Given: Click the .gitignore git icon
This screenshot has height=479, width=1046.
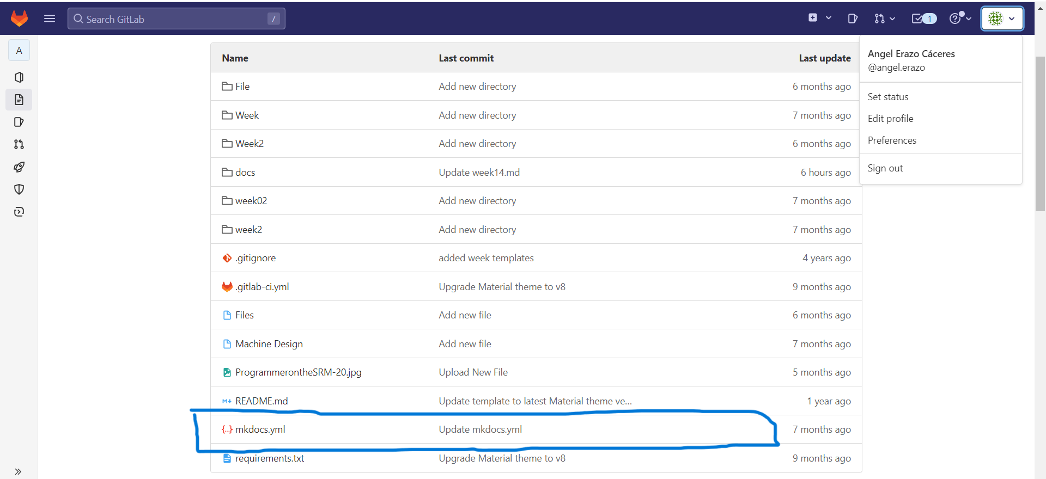Looking at the screenshot, I should (x=227, y=258).
